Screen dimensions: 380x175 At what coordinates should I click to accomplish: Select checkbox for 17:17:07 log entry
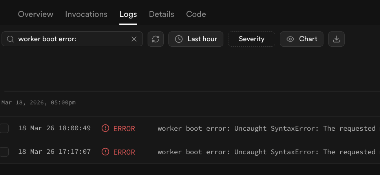pyautogui.click(x=4, y=152)
